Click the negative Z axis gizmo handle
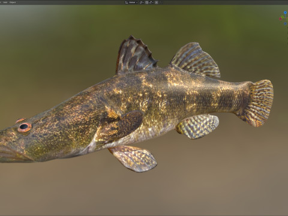Screen dimensions: 288x216 (285, 23)
